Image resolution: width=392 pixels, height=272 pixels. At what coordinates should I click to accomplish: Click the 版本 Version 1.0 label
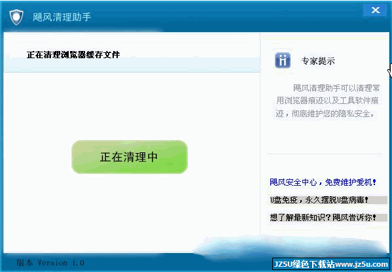click(x=50, y=263)
